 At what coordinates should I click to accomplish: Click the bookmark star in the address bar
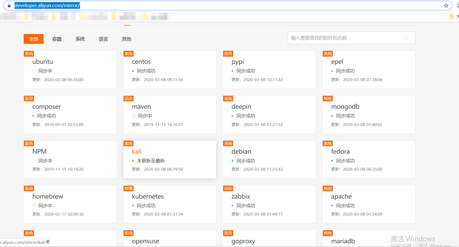tap(446, 5)
